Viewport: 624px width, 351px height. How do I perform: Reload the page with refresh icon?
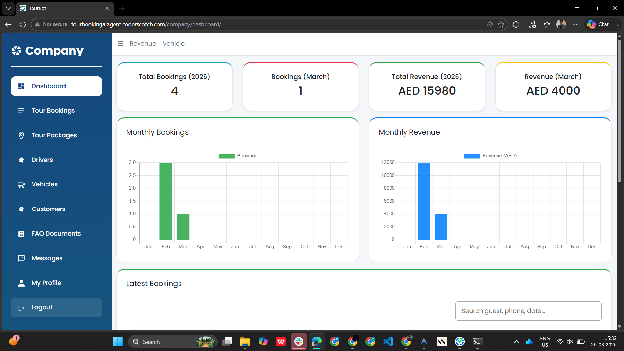pos(23,24)
